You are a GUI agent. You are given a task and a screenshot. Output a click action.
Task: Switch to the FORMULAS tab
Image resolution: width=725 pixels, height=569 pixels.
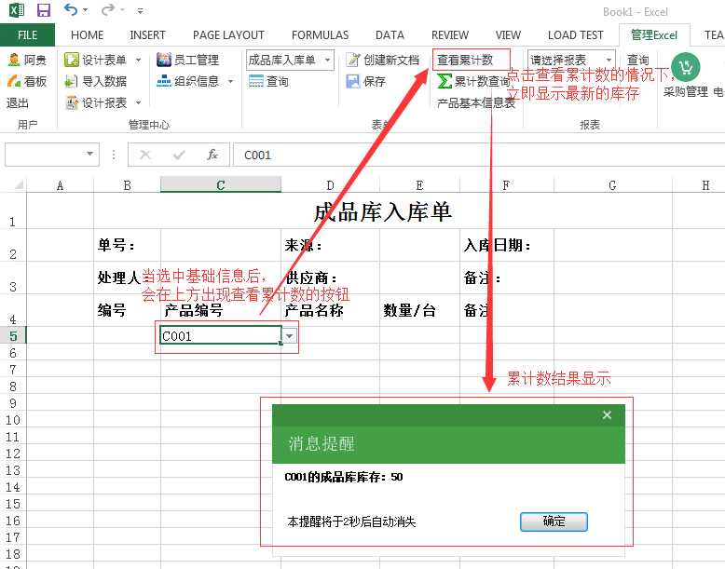[x=320, y=35]
